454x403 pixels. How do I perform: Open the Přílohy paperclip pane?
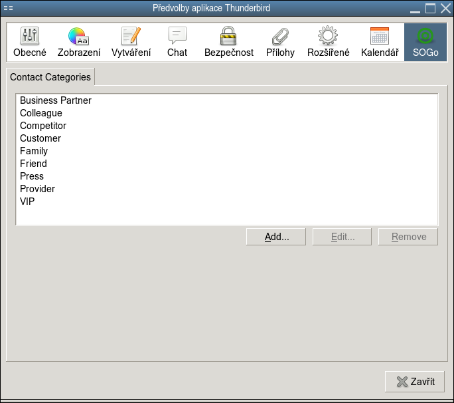coord(280,43)
